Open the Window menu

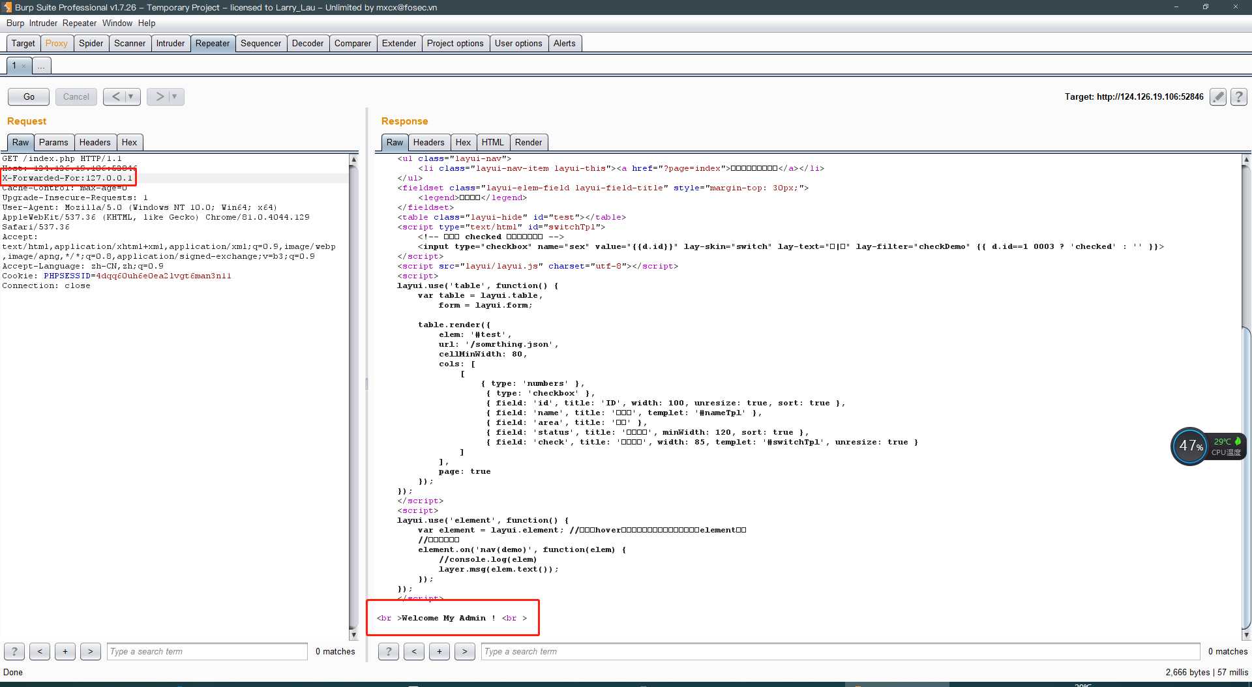click(x=117, y=23)
